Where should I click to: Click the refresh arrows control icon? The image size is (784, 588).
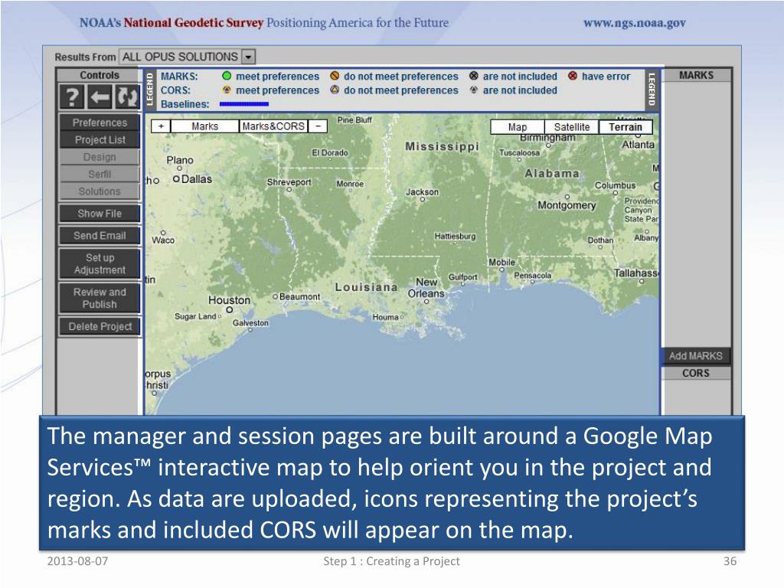(126, 96)
